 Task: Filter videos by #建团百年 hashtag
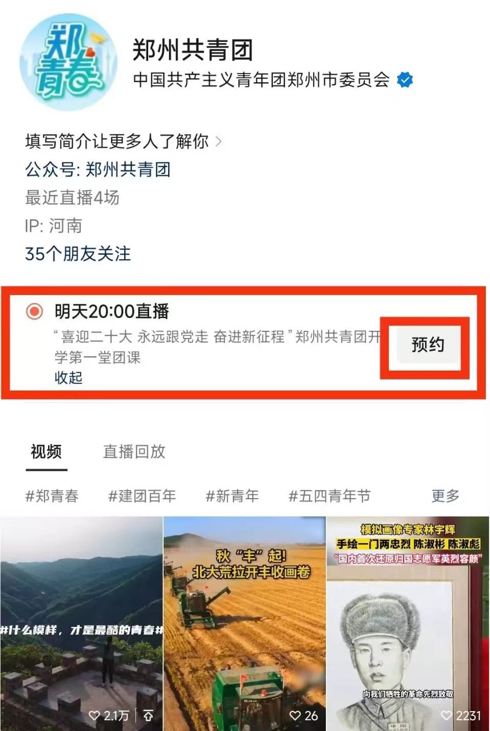point(142,496)
